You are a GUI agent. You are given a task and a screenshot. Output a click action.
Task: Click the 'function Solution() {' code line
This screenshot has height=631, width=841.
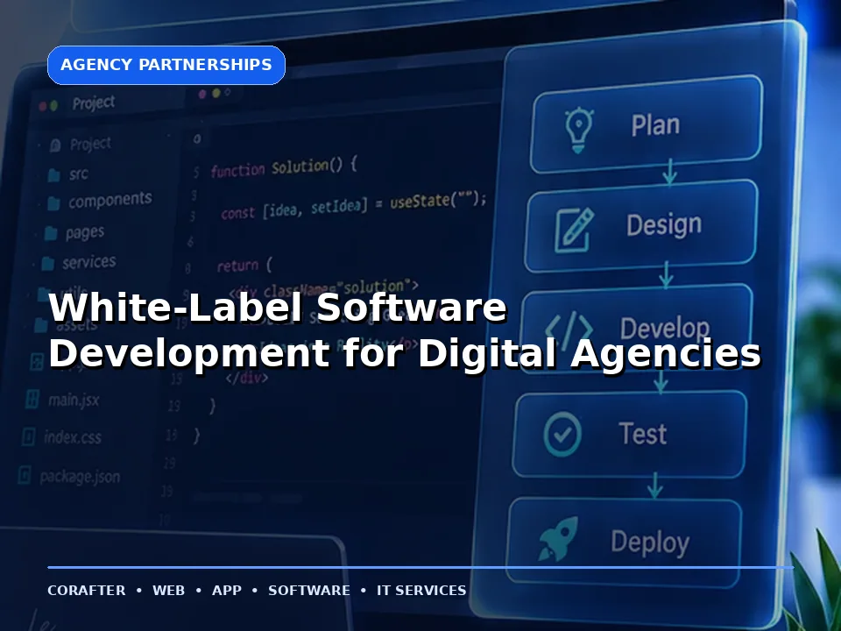pyautogui.click(x=284, y=167)
